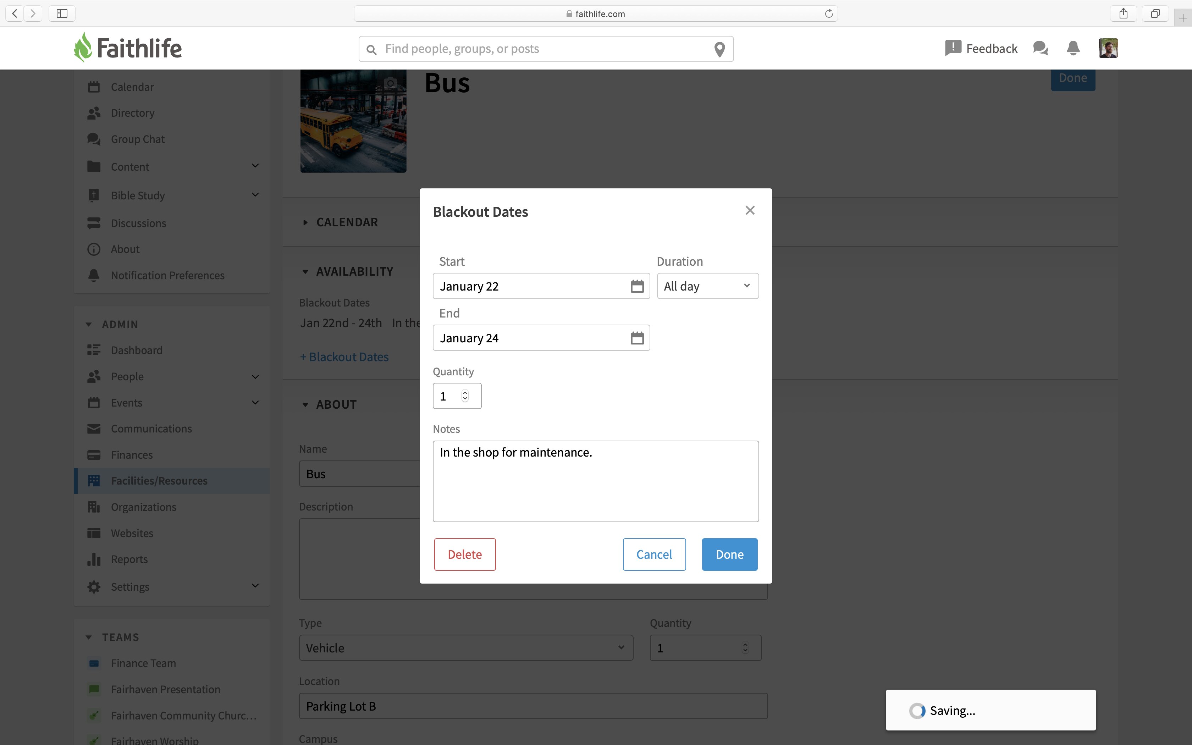Collapse the AVAILABILITY section
This screenshot has height=745, width=1192.
click(x=305, y=271)
